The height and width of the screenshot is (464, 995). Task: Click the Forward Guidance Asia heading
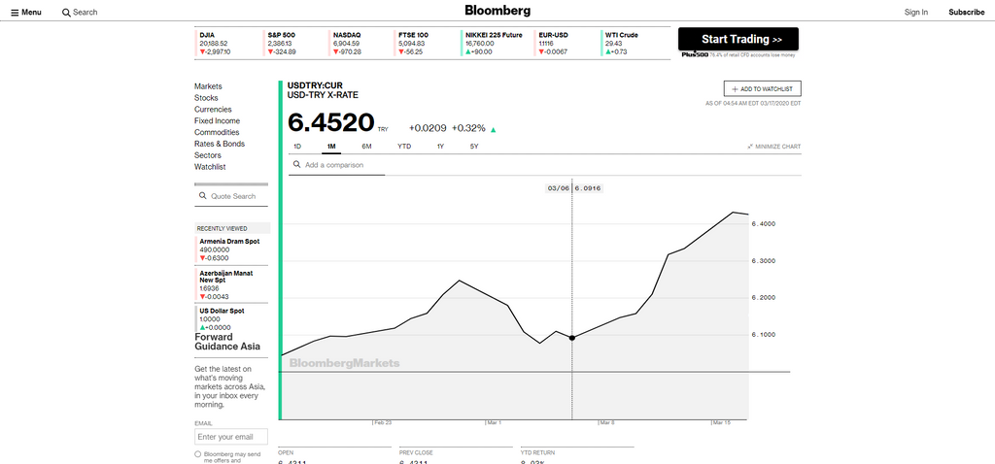227,342
